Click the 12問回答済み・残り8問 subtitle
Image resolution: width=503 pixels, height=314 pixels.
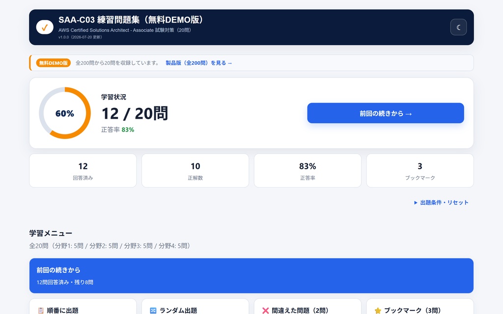(65, 282)
